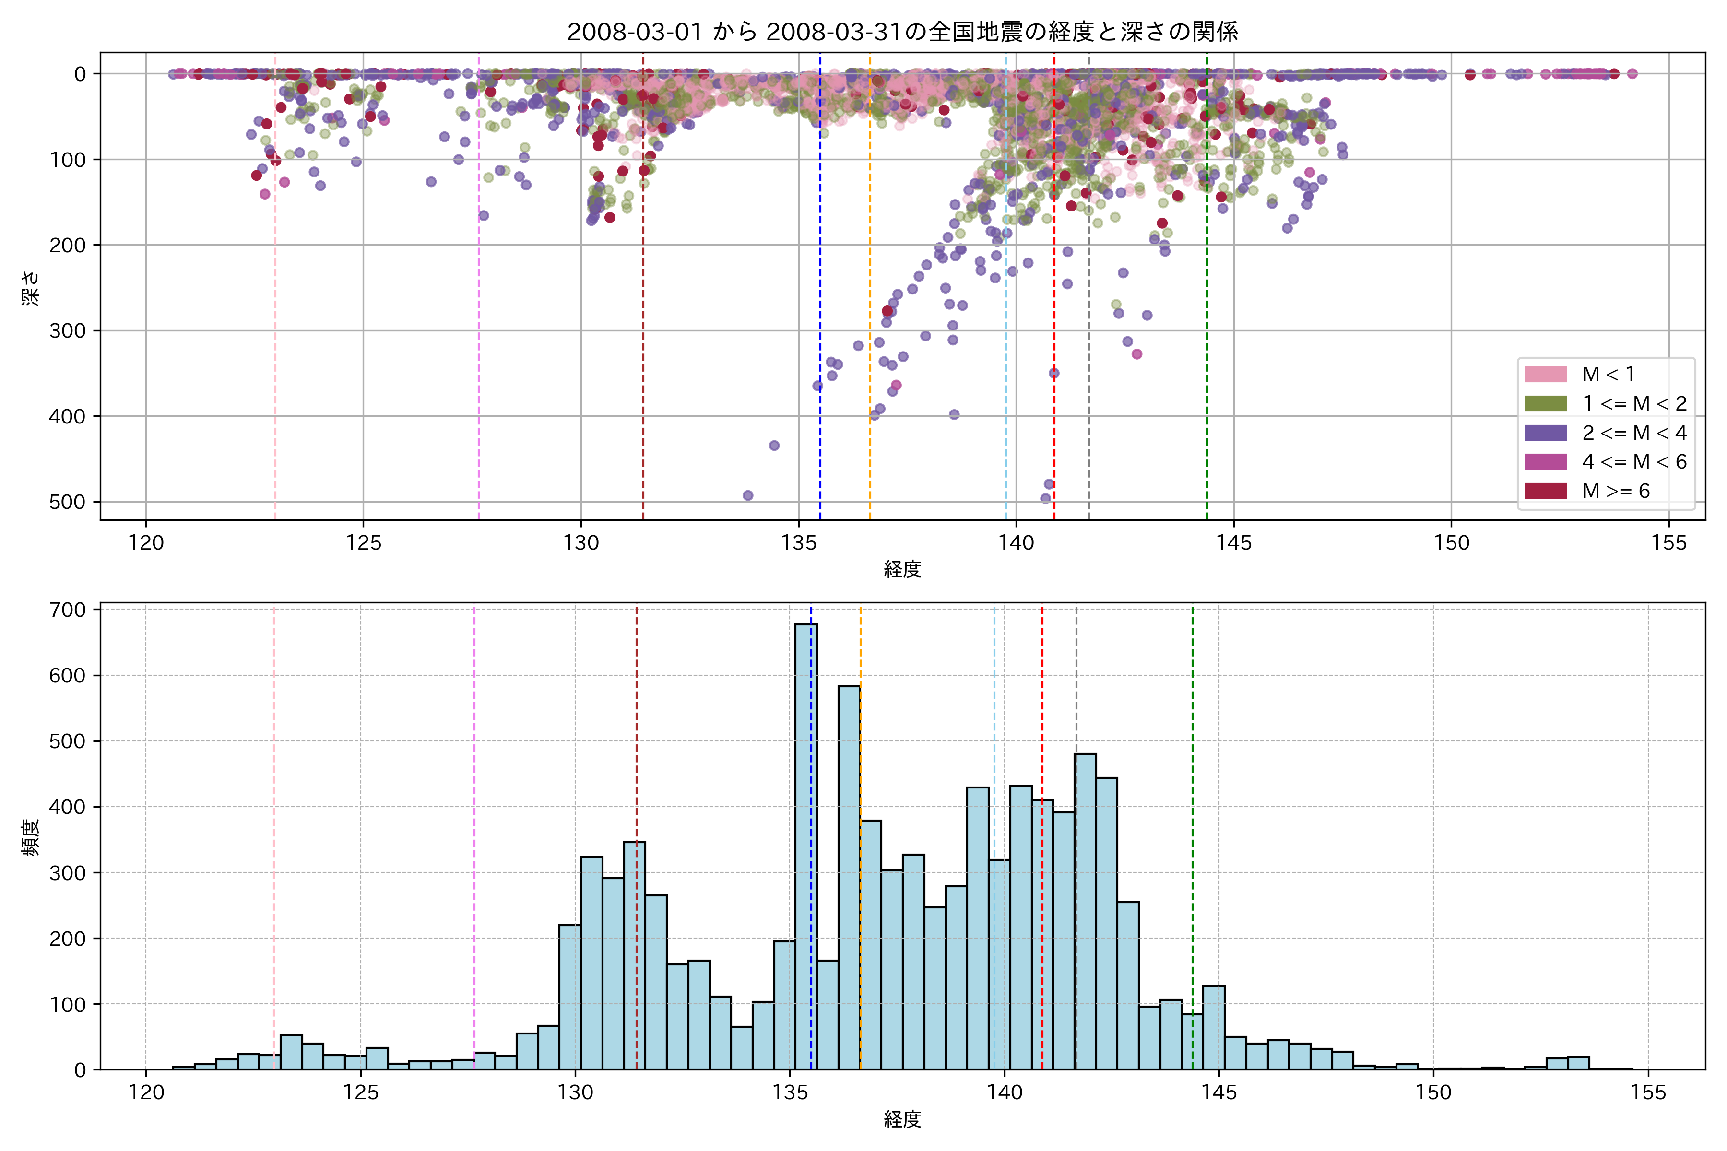Screen dimensions: 1727x1151
Task: Click the pink M < 1 legend swatch
Action: pyautogui.click(x=1546, y=375)
